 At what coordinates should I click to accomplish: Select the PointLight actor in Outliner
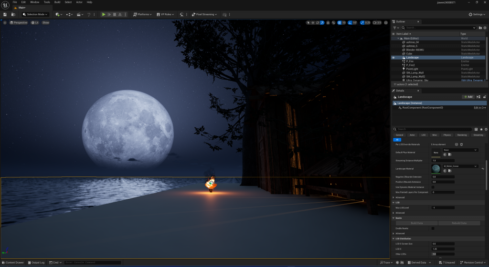(x=413, y=69)
